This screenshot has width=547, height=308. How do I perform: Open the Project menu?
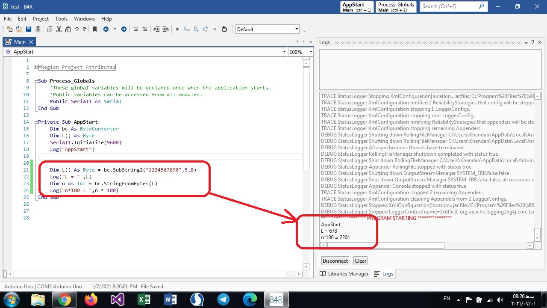pyautogui.click(x=41, y=19)
